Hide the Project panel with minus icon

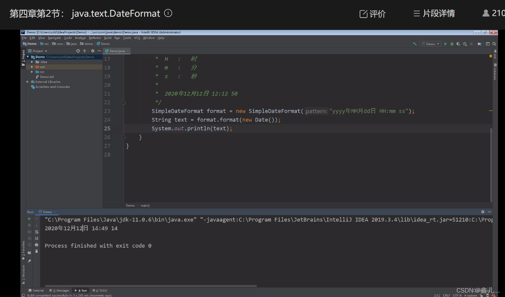click(99, 51)
